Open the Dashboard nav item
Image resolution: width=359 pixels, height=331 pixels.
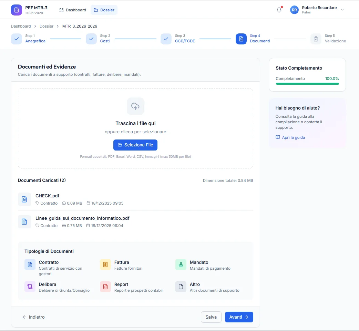73,10
